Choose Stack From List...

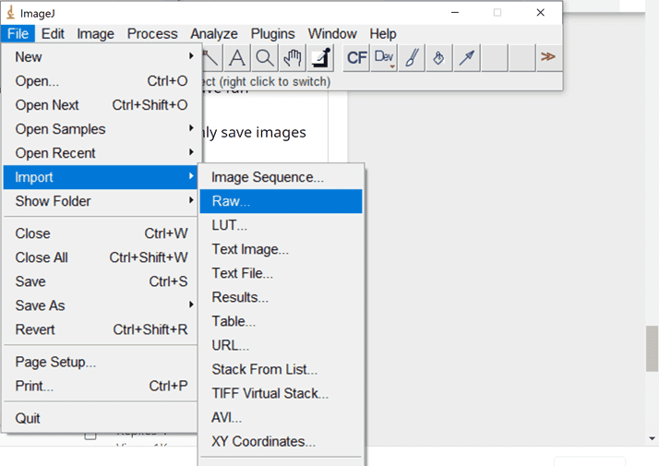click(x=281, y=369)
